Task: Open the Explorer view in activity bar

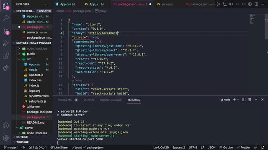Action: pyautogui.click(x=6, y=6)
